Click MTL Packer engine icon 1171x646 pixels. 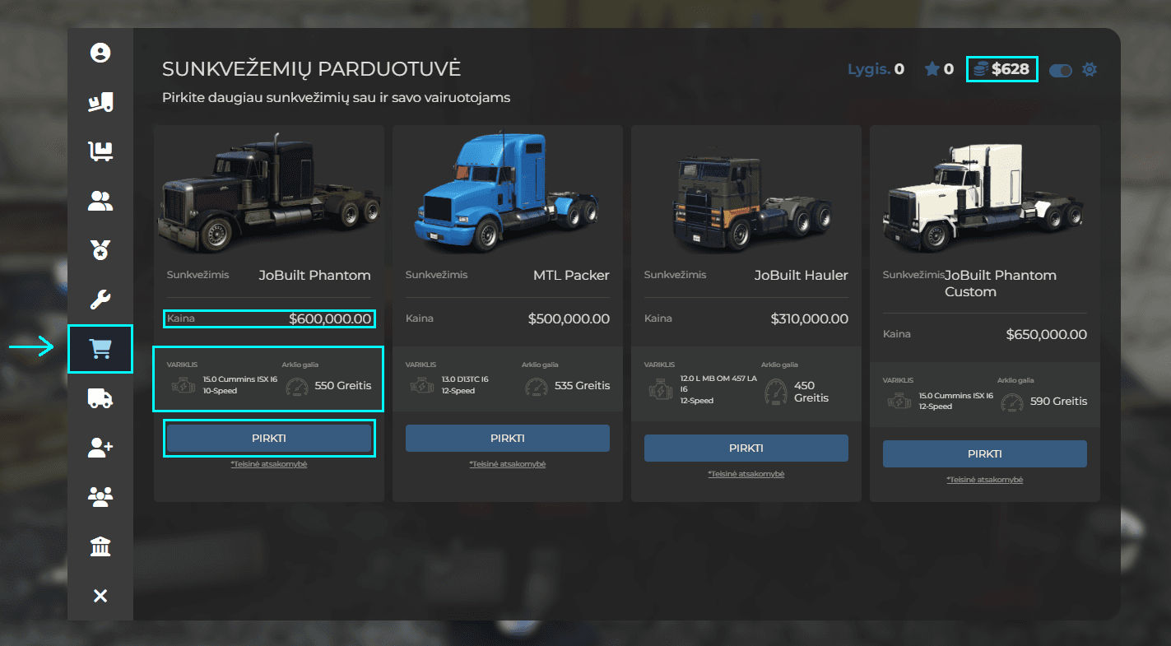coord(421,385)
